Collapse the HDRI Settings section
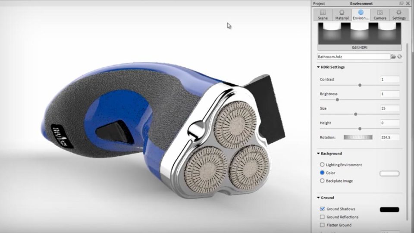Image resolution: width=414 pixels, height=233 pixels. [x=319, y=67]
